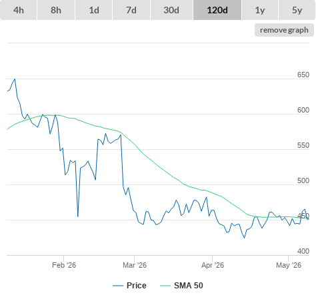Click the active 120d tab
The image size is (316, 303).
[x=217, y=10]
